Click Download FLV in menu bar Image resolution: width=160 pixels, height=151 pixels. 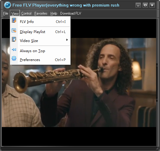[71, 13]
